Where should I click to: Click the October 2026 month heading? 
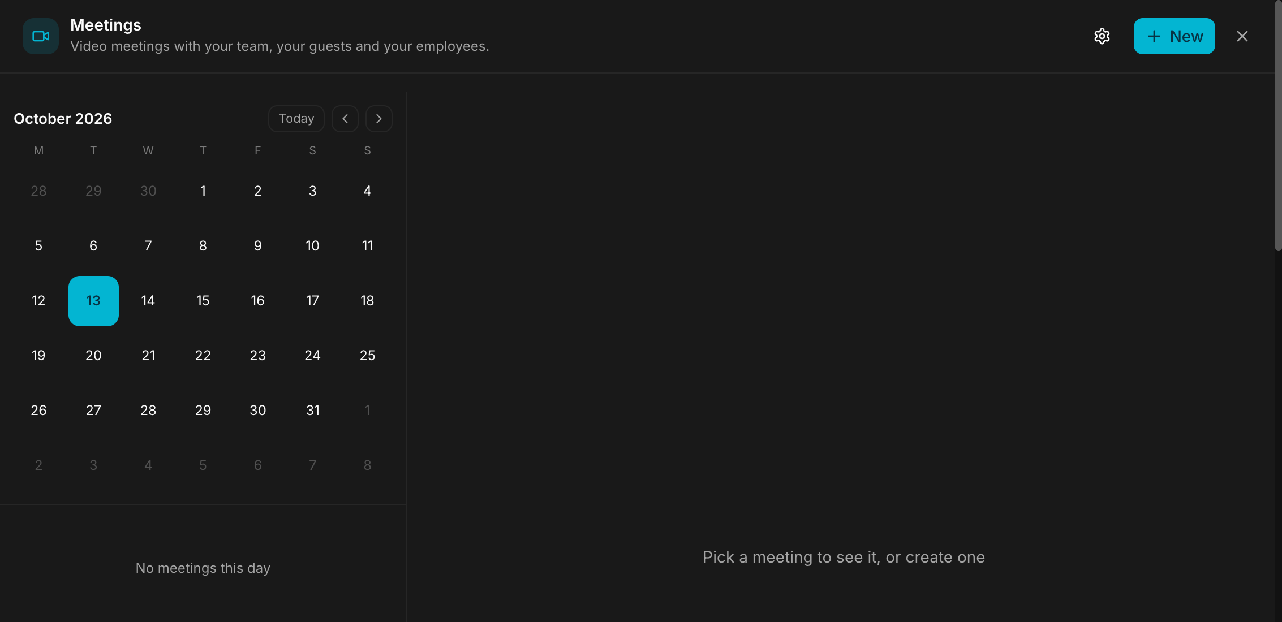pos(63,119)
